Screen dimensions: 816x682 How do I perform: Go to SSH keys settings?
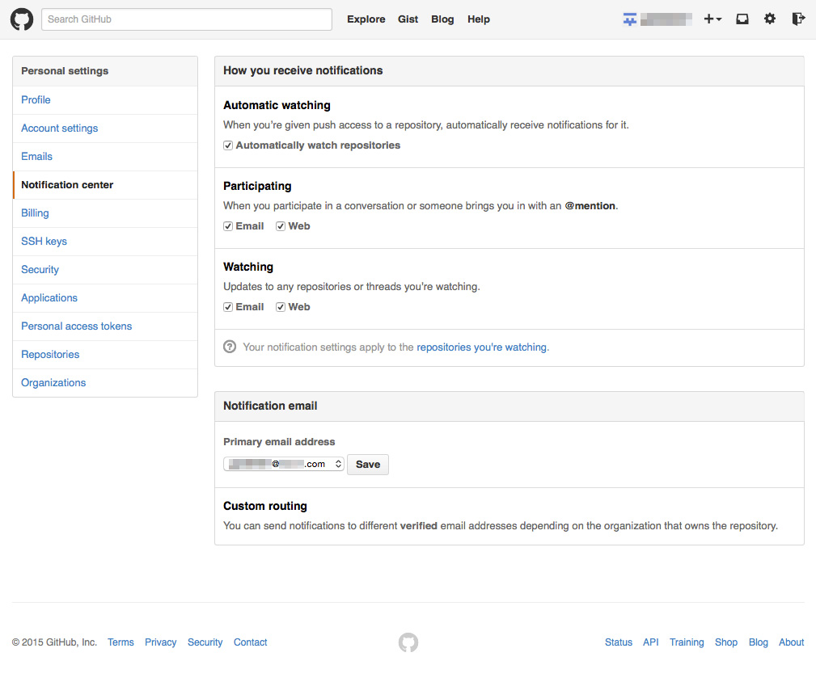[44, 241]
